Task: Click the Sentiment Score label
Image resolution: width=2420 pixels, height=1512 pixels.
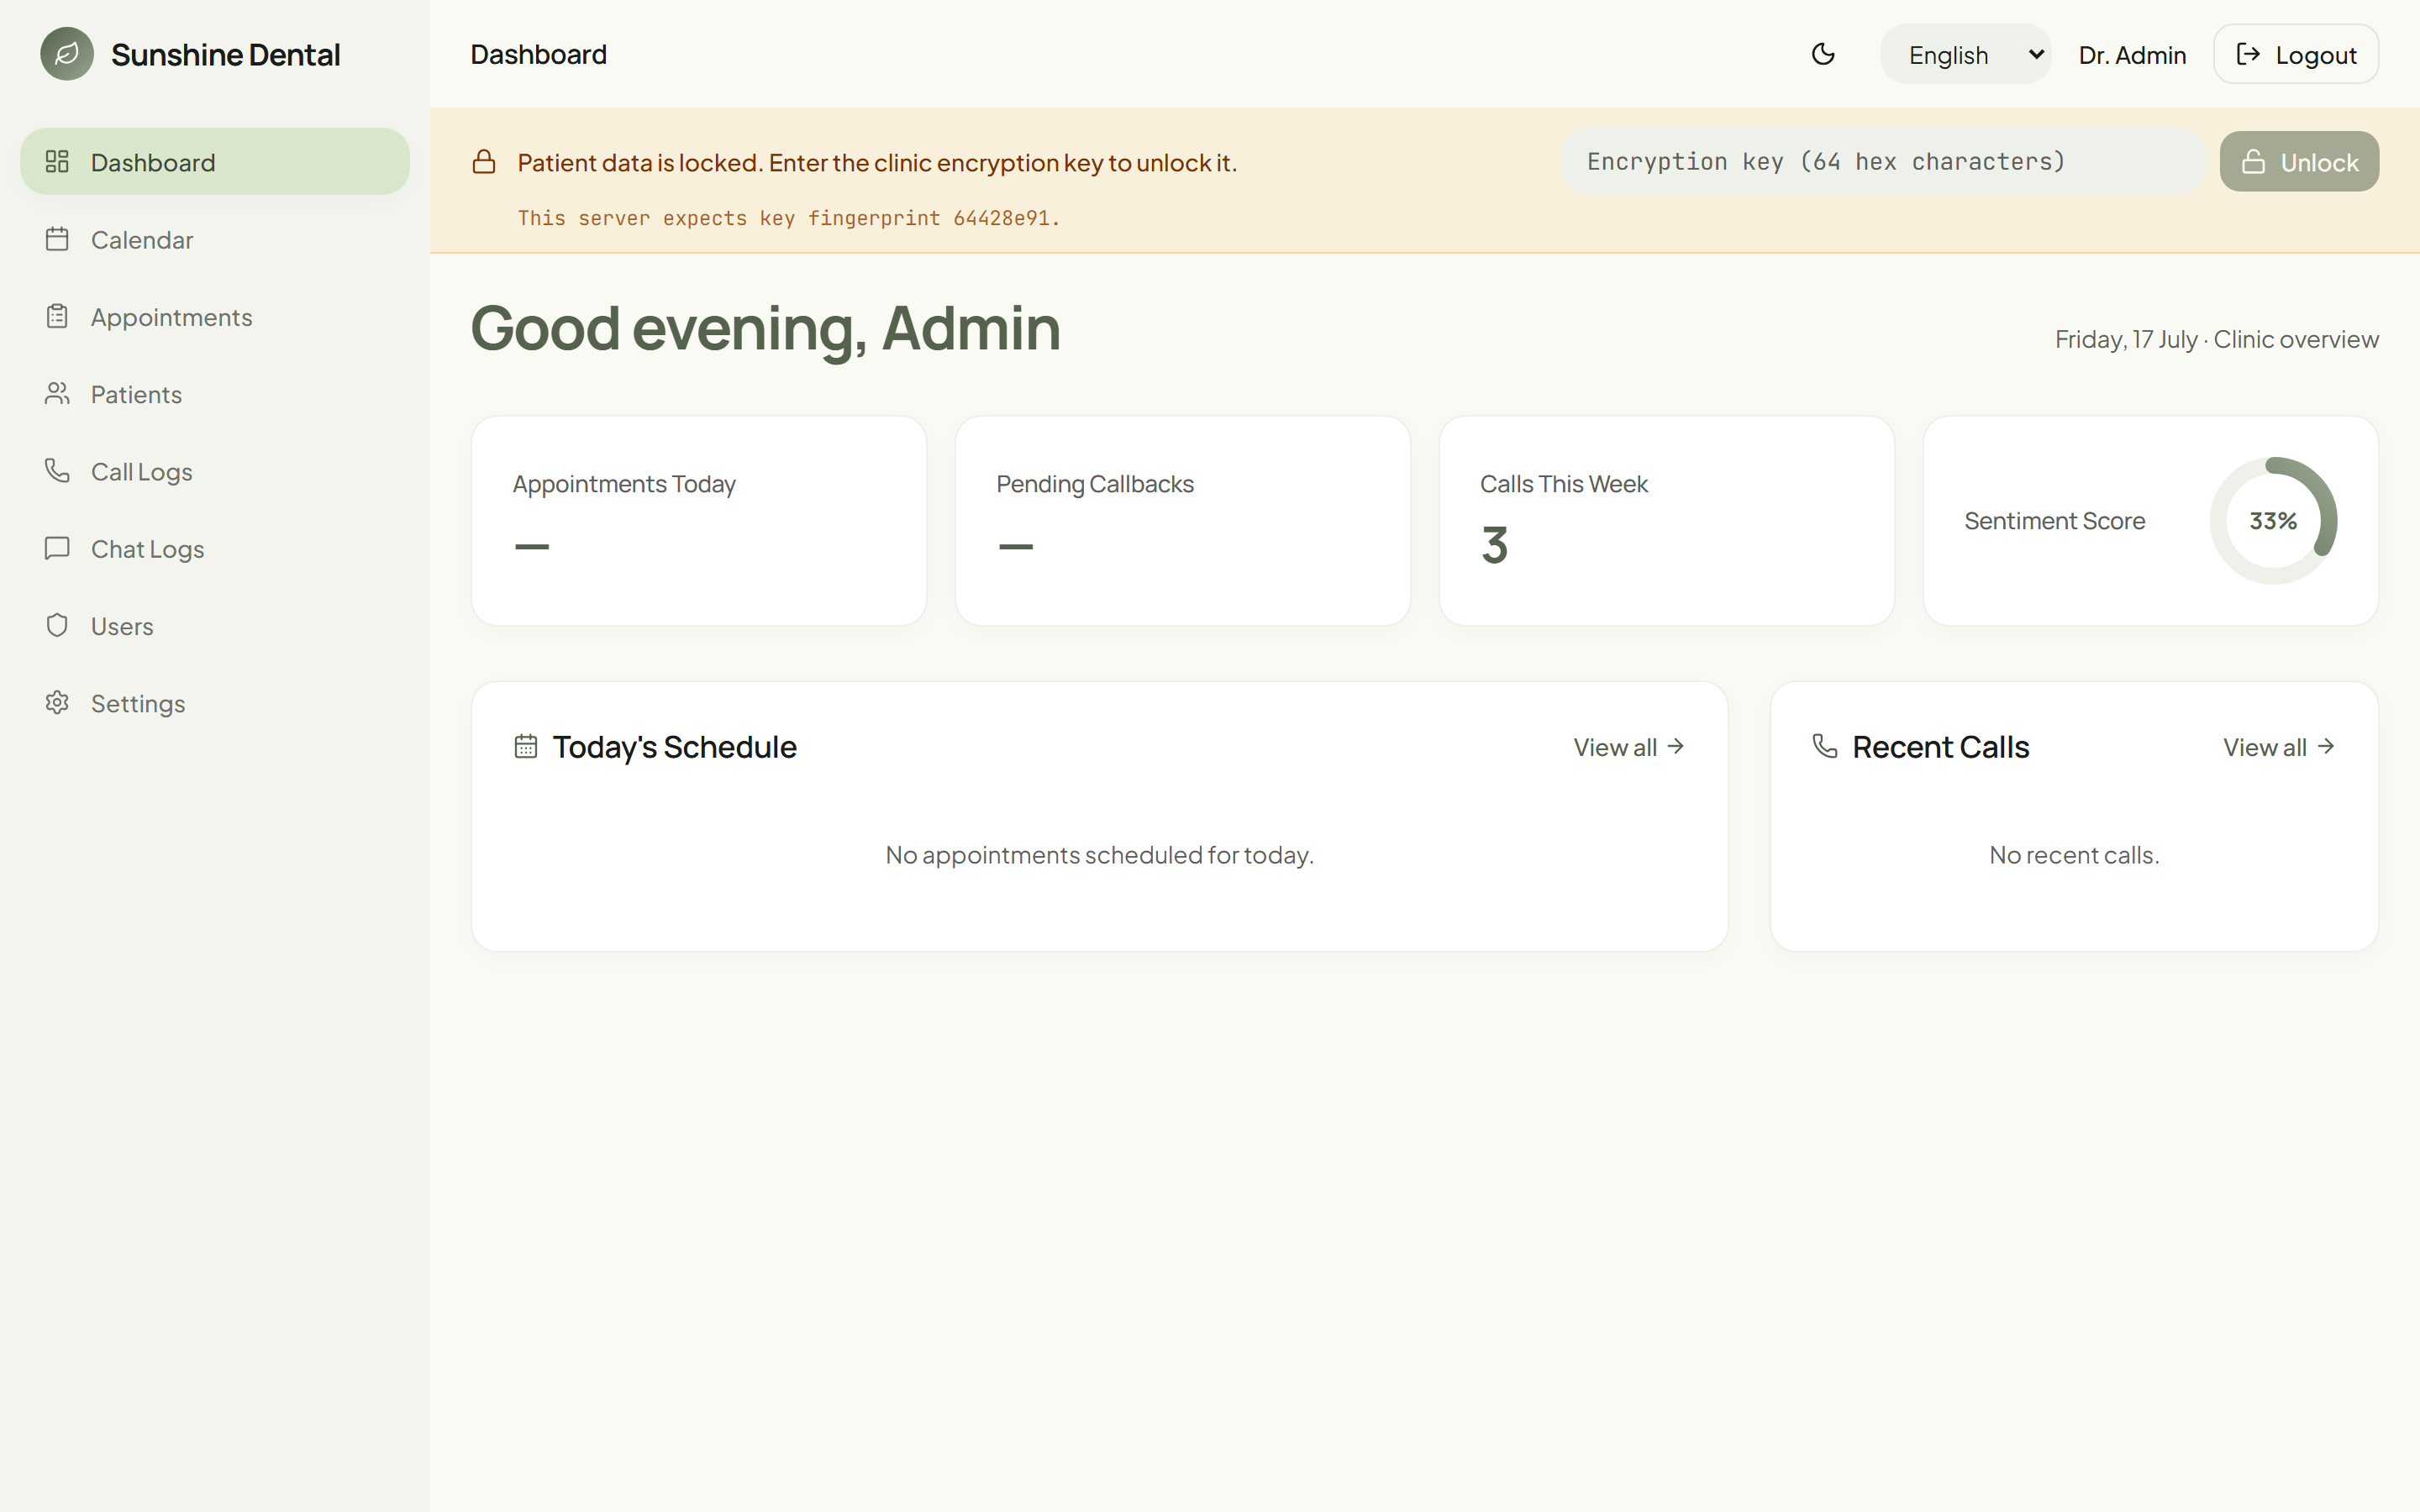Action: coord(2054,521)
